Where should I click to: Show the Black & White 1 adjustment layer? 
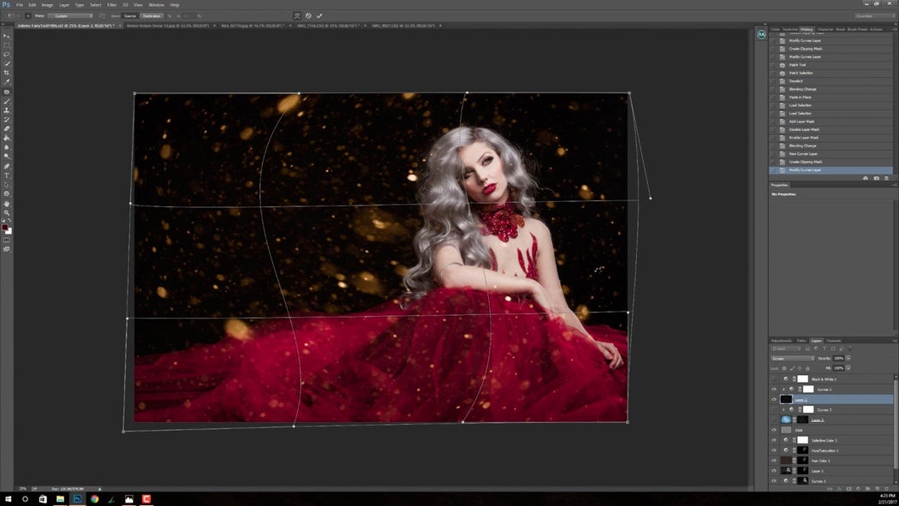coord(772,378)
